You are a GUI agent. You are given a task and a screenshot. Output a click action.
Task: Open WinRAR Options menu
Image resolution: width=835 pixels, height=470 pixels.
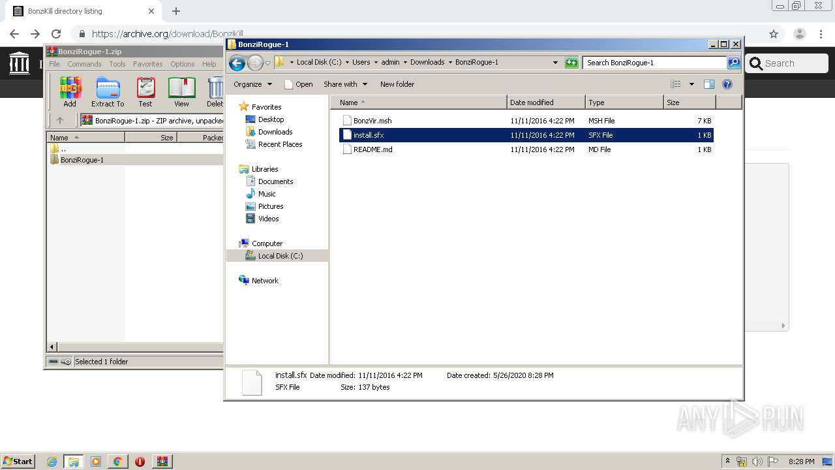point(183,64)
